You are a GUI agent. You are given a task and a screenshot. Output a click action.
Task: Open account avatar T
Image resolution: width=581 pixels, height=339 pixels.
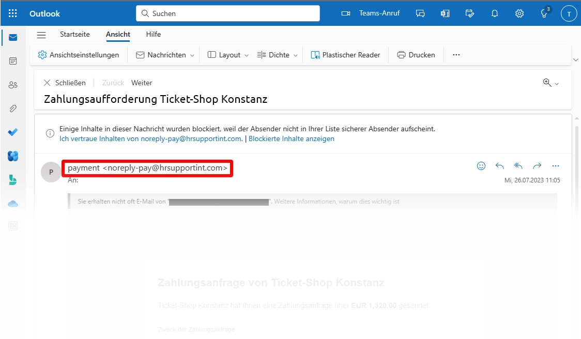(569, 14)
